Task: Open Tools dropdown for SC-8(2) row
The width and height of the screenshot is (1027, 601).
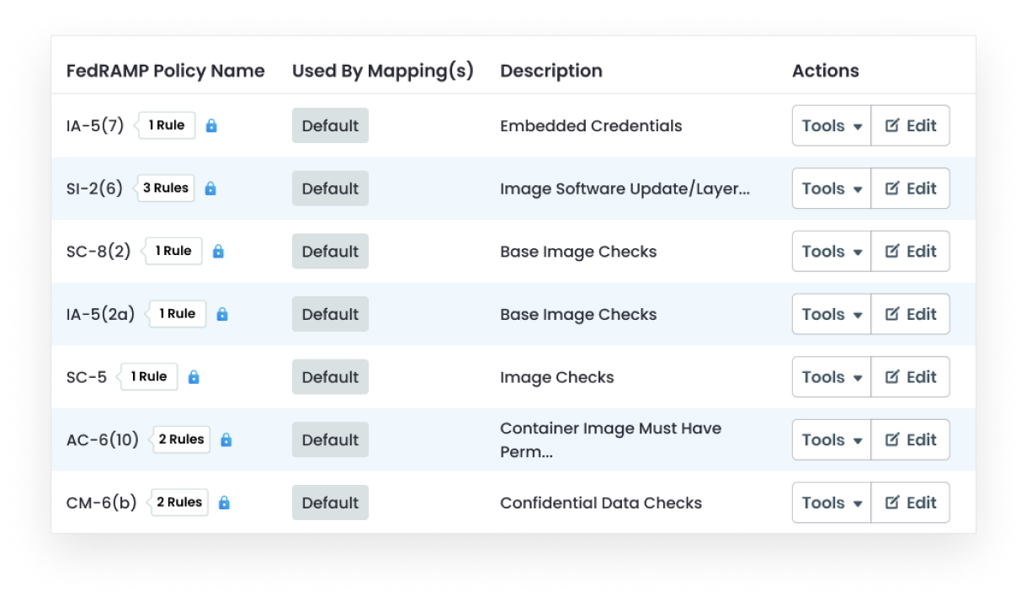Action: (832, 251)
